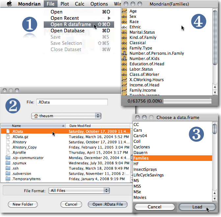This screenshot has height=217, width=221.
Task: Choose Open R dataframe menu entry
Action: [x=79, y=24]
